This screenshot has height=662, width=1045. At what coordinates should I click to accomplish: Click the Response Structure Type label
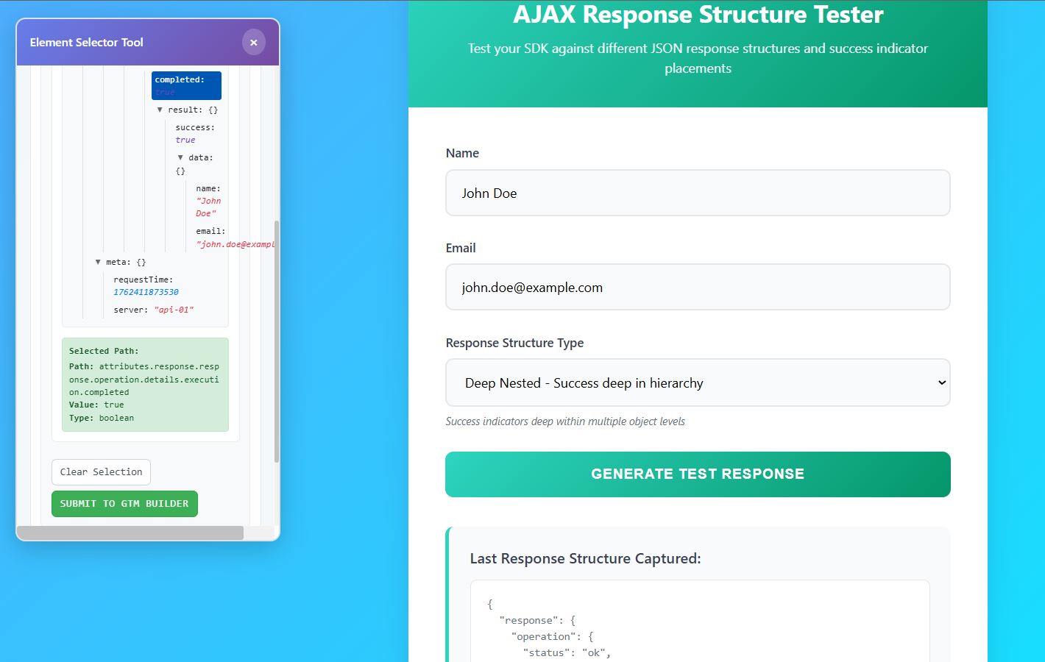pos(515,343)
